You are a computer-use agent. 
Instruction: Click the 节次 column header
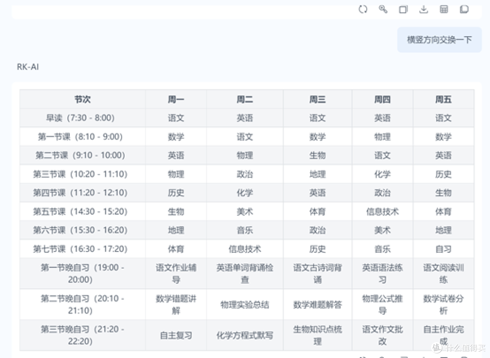pyautogui.click(x=83, y=99)
